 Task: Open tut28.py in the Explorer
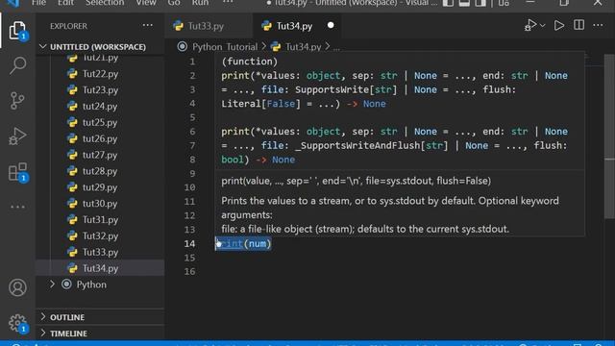pyautogui.click(x=100, y=171)
